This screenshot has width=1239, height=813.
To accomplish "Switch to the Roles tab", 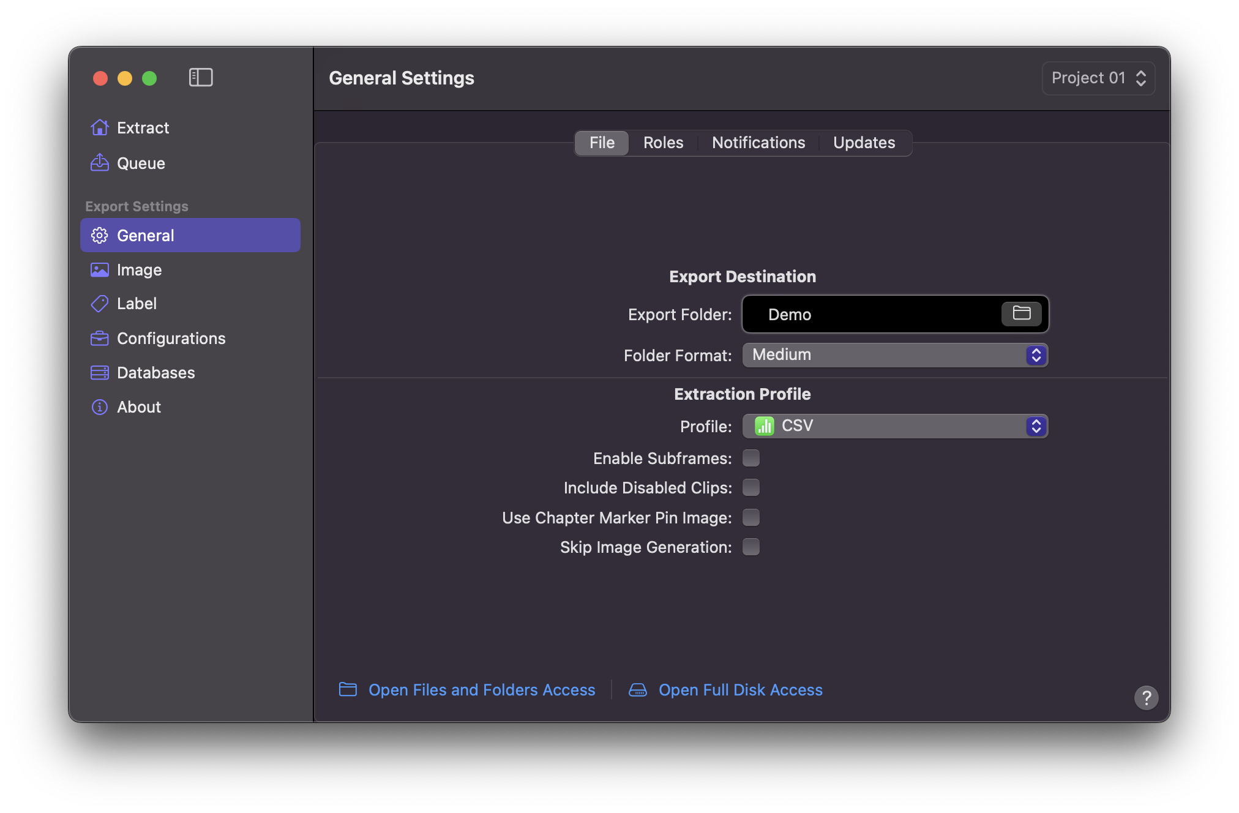I will (663, 143).
